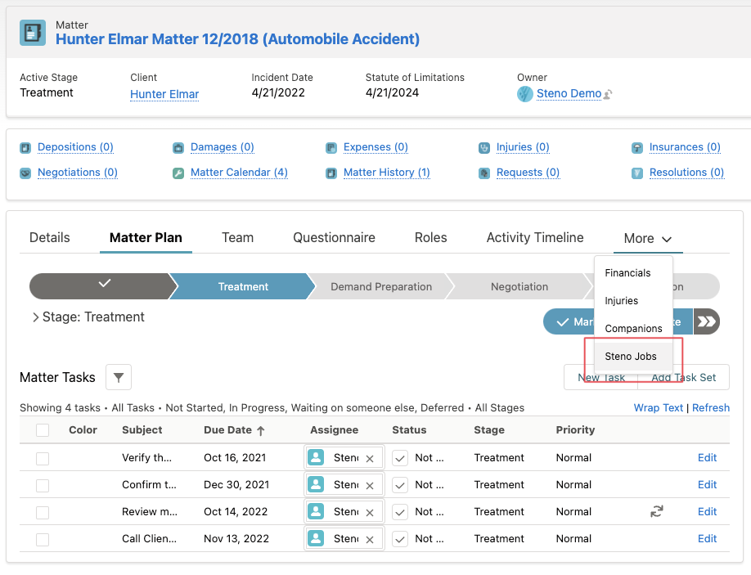Click assignee avatar on Call Client row

click(316, 538)
